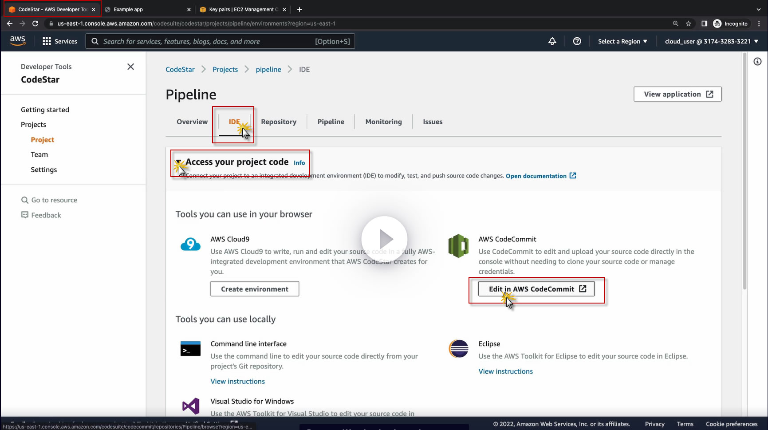Open the Select a Region dropdown
This screenshot has height=430, width=768.
(x=622, y=41)
